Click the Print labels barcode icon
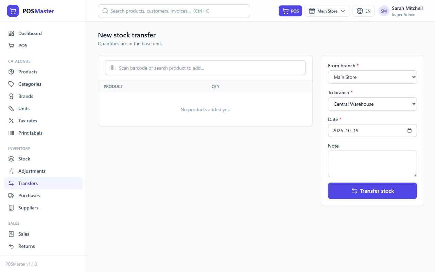 (x=11, y=133)
